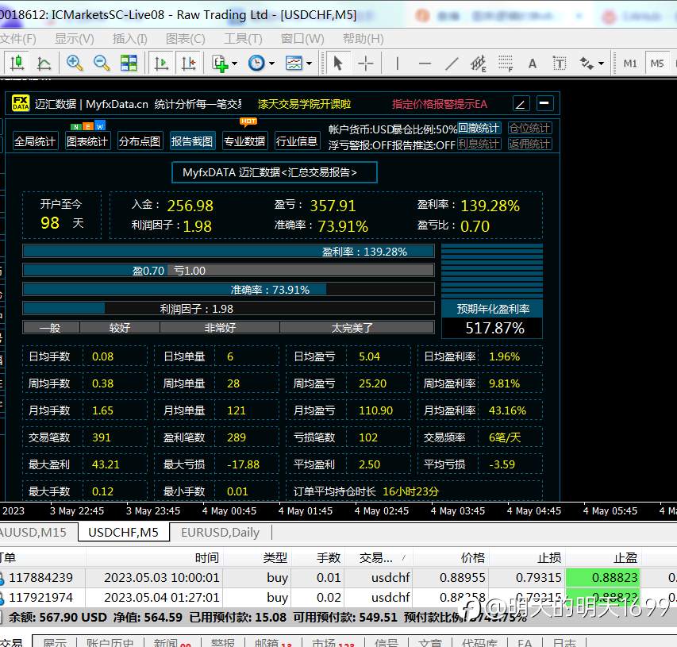Tile chart windows with grid icon

tap(129, 64)
